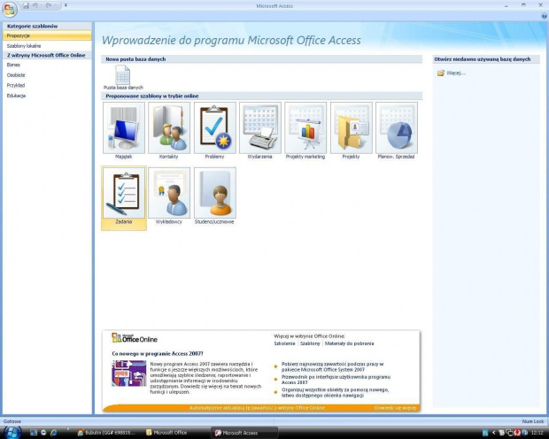Click the Gotowe status bar text

[x=12, y=421]
